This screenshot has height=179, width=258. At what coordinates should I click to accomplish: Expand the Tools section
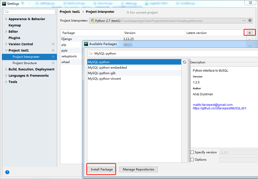click(x=6, y=82)
